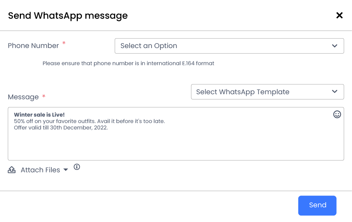352x222 pixels.
Task: Open the emoji picker in message box
Action: click(x=337, y=114)
